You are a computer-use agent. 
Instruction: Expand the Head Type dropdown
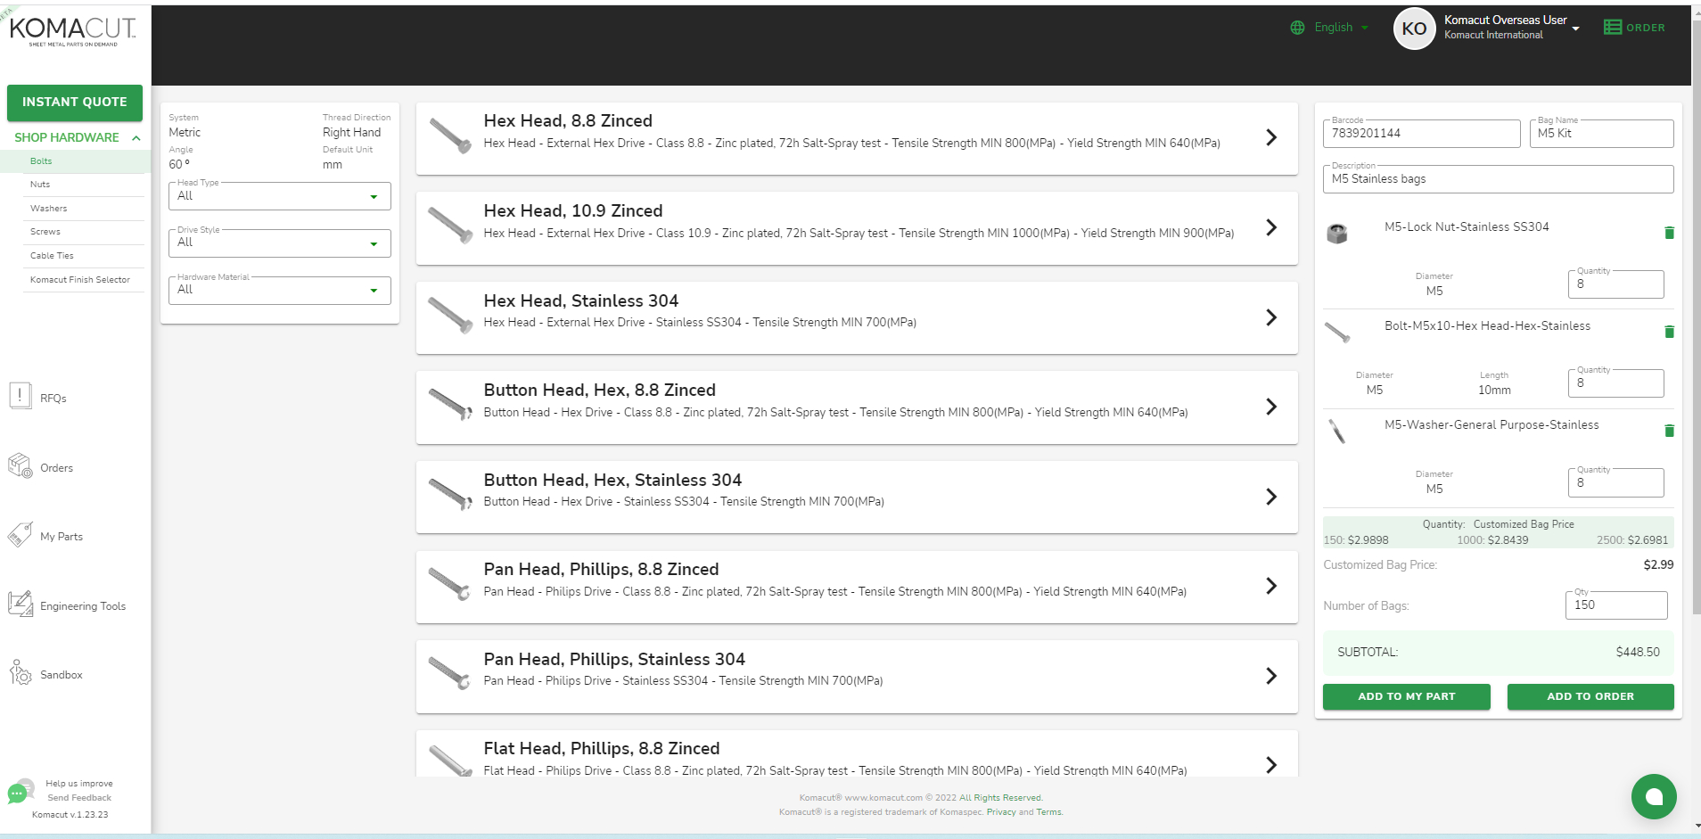tap(279, 196)
